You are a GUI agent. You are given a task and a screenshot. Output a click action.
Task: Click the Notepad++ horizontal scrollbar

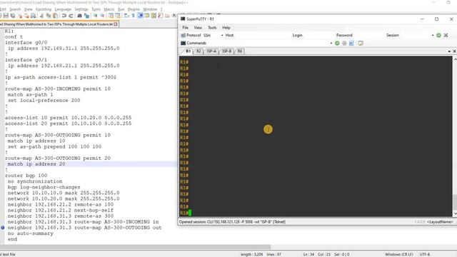tap(136, 246)
